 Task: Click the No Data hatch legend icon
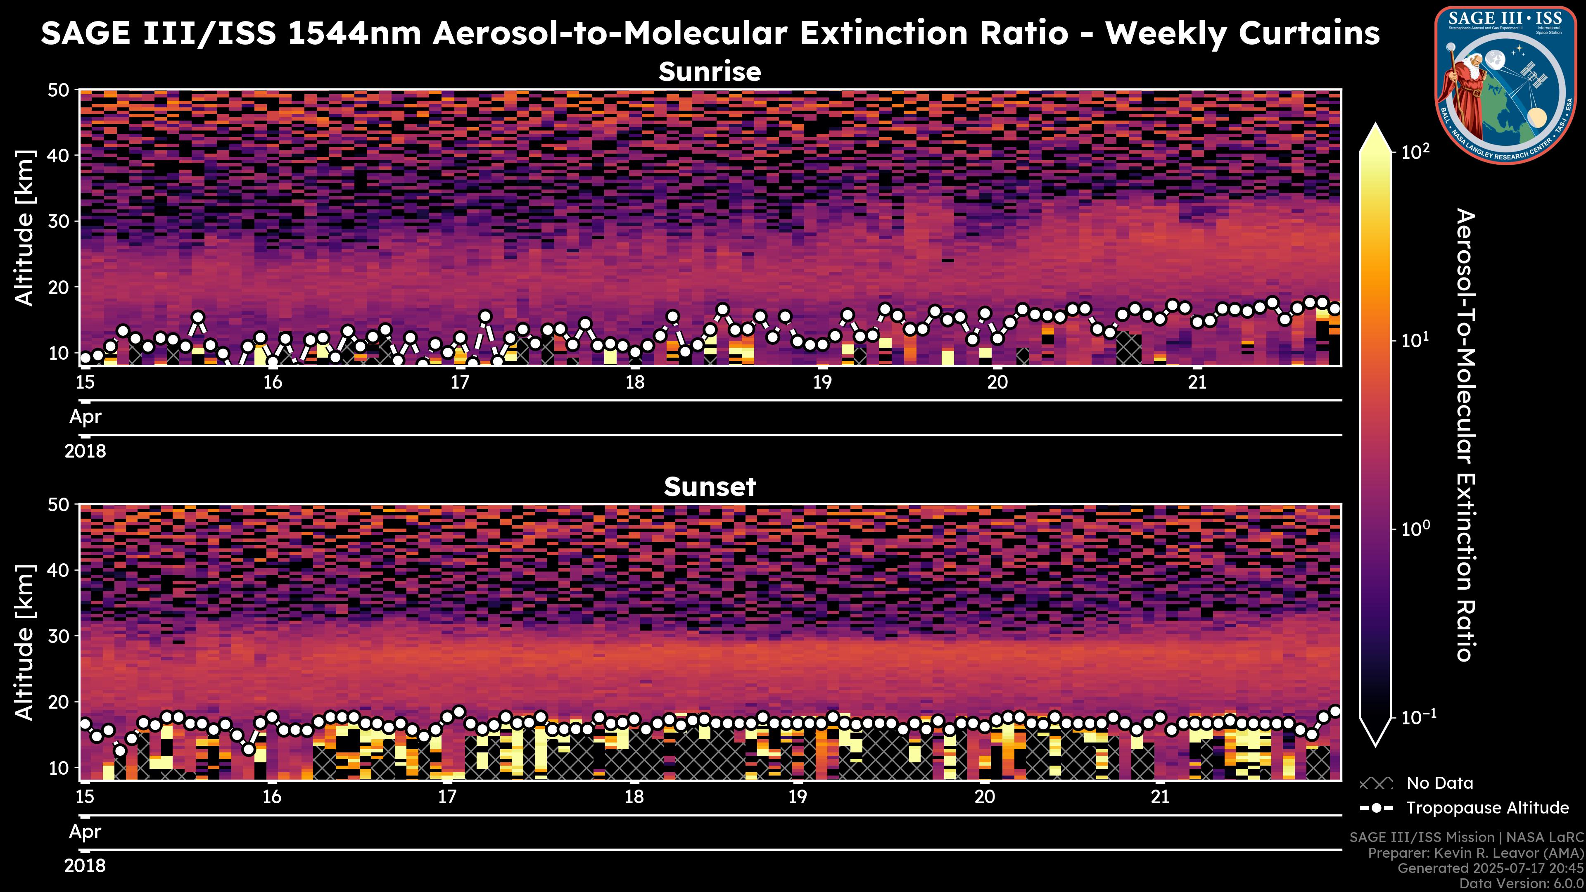tap(1376, 783)
